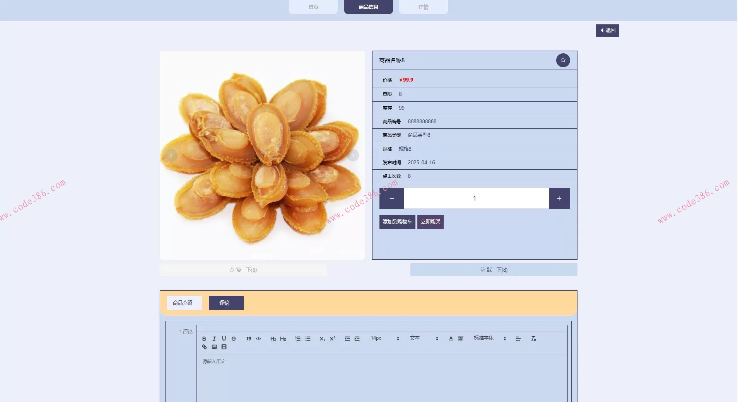Click the 立即购买 buy now button
The height and width of the screenshot is (402, 738).
point(430,222)
